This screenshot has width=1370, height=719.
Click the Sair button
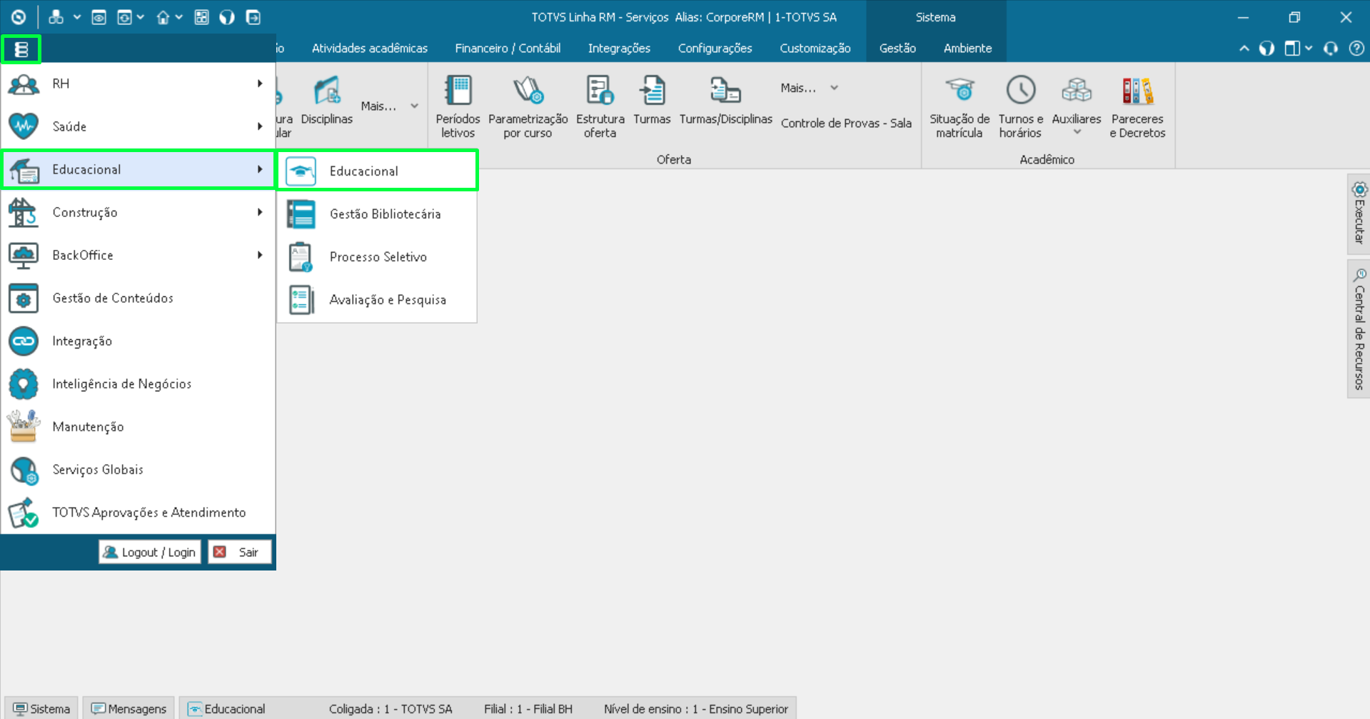(x=240, y=552)
